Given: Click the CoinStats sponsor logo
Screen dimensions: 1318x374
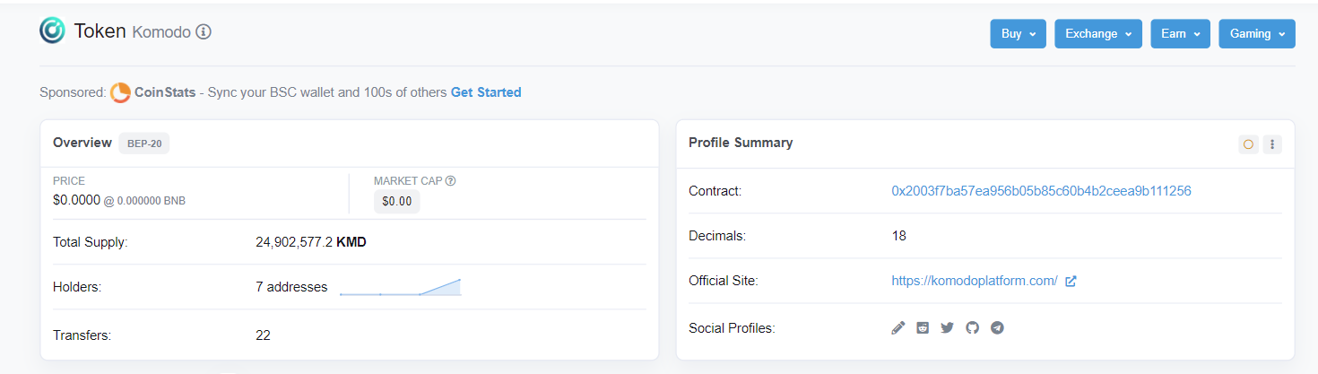Looking at the screenshot, I should point(120,92).
